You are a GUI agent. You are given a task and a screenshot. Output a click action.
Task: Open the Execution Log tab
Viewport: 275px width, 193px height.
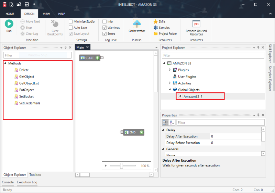click(27, 182)
